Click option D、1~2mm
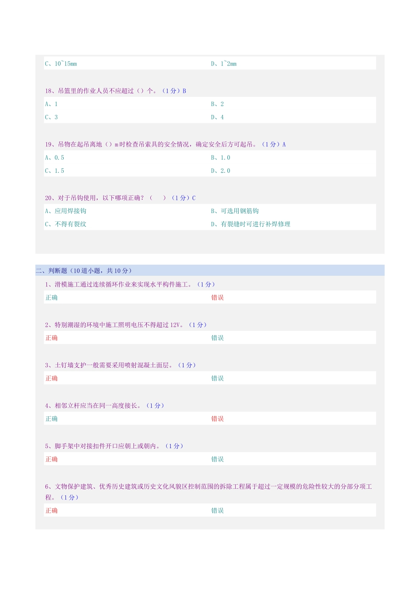The height and width of the screenshot is (594, 420). click(x=224, y=64)
